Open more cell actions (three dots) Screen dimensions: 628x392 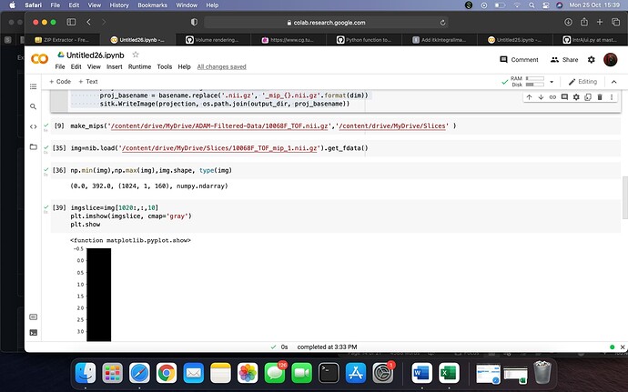pyautogui.click(x=612, y=97)
